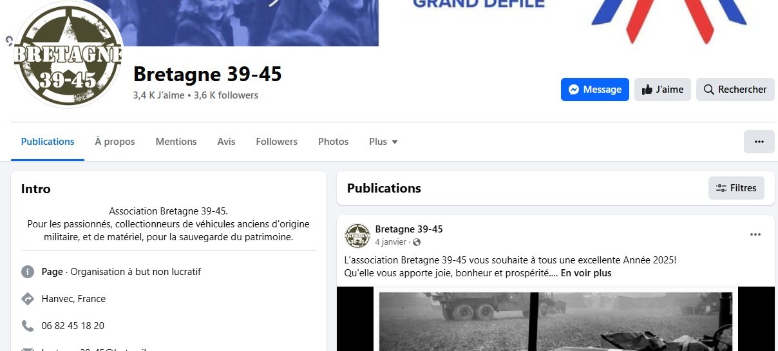Click the magnifier icon in Rechercher button

(708, 90)
